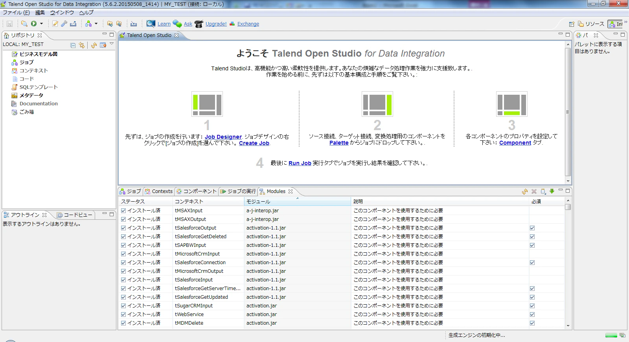Select the リソース perspective button
The image size is (629, 342).
(x=591, y=24)
